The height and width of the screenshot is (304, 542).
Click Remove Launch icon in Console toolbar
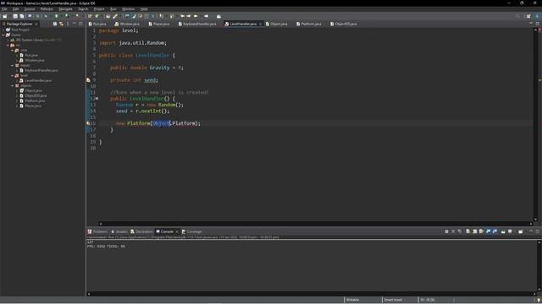(x=453, y=231)
